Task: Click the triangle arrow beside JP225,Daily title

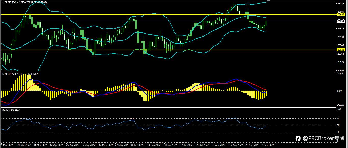Action: [3, 2]
